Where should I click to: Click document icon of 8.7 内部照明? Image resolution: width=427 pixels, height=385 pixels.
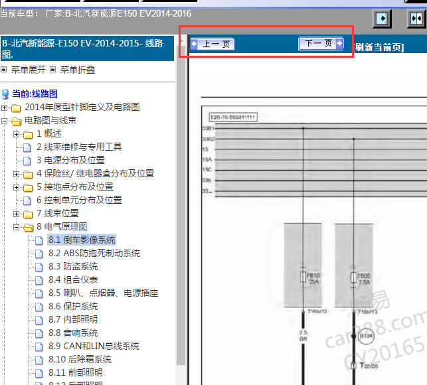point(39,321)
